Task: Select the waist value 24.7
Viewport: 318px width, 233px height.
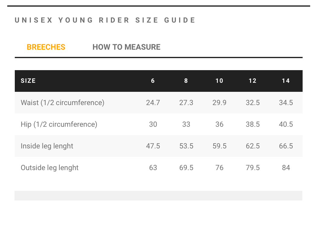Action: click(153, 102)
